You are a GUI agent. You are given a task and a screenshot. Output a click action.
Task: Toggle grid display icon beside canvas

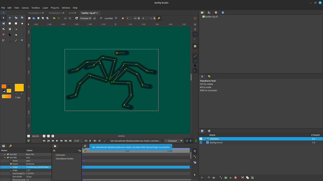195,24
